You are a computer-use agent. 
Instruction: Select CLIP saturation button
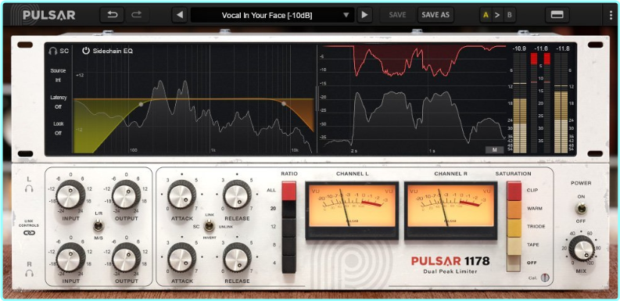[514, 191]
